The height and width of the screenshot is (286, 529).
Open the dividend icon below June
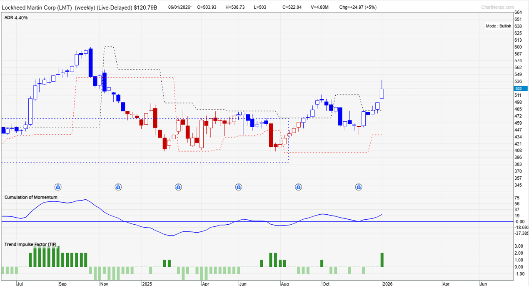pyautogui.click(x=238, y=187)
